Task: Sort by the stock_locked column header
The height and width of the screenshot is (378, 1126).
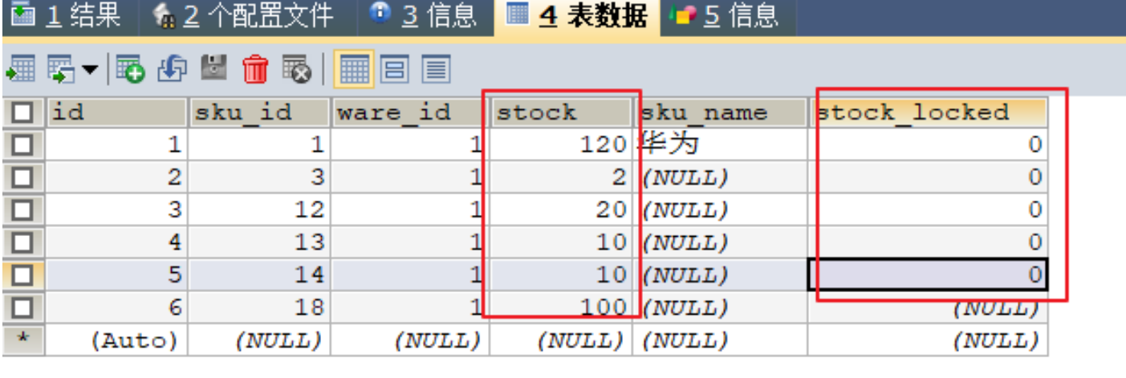Action: click(927, 112)
